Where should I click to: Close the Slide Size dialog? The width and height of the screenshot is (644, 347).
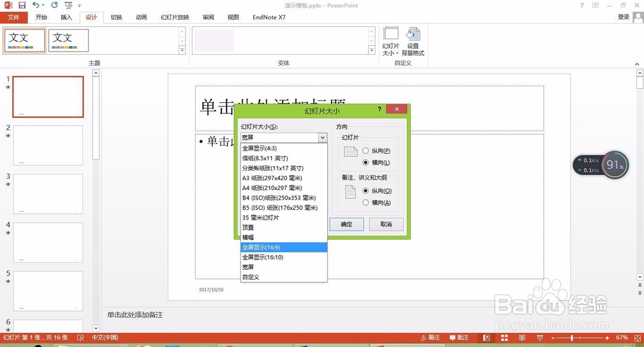tap(397, 109)
